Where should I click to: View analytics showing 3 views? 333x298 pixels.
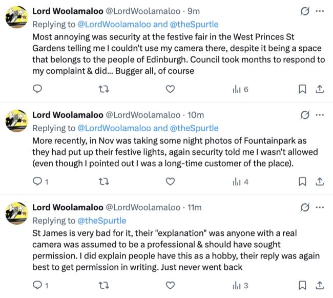coord(240,285)
